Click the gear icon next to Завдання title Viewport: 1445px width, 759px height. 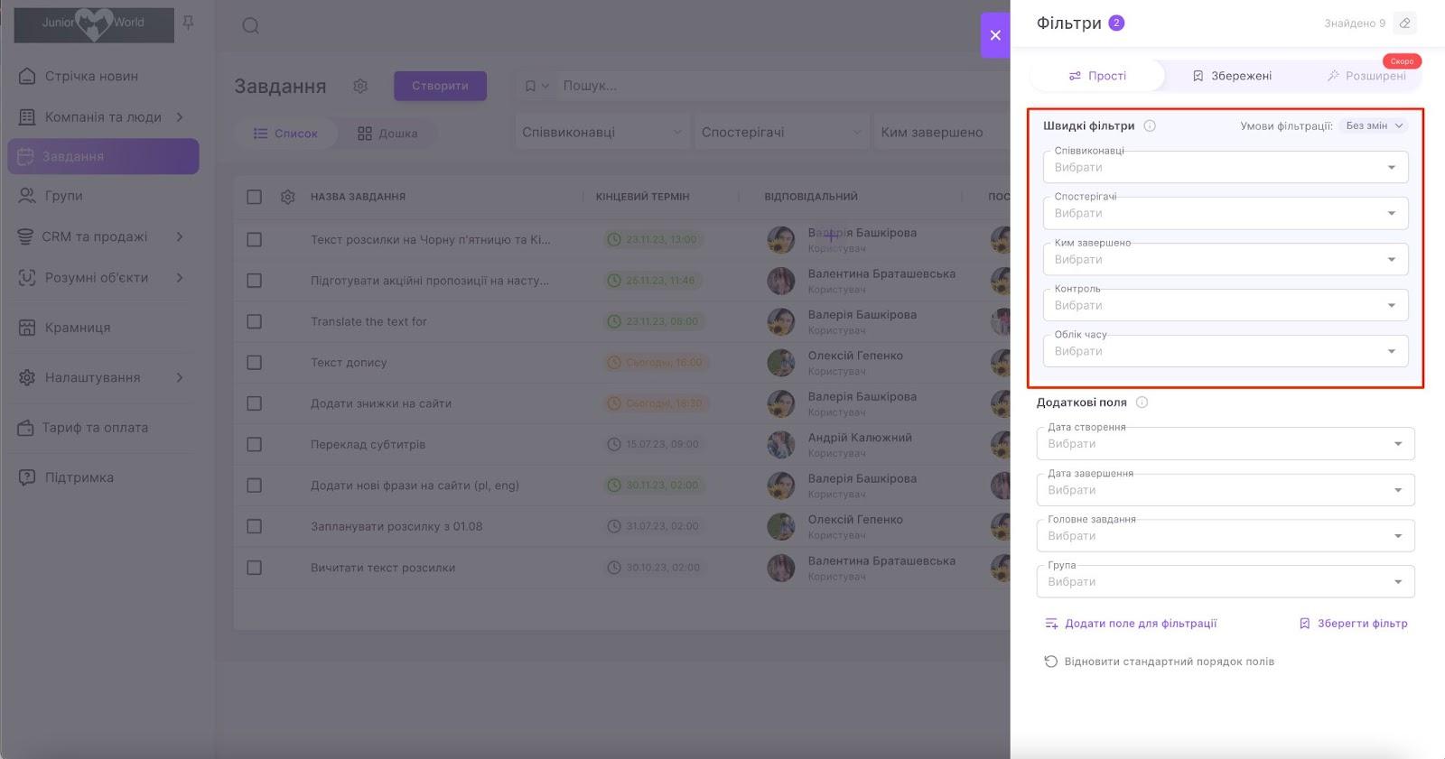360,86
